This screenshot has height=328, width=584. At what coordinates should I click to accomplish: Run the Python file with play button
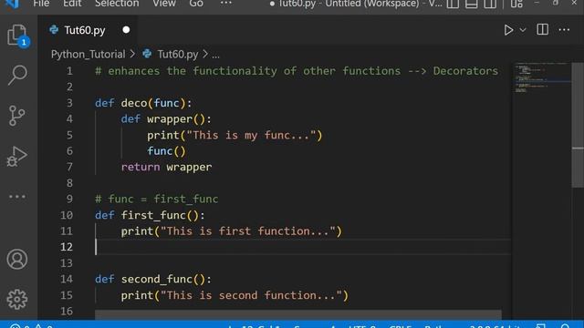tap(508, 30)
